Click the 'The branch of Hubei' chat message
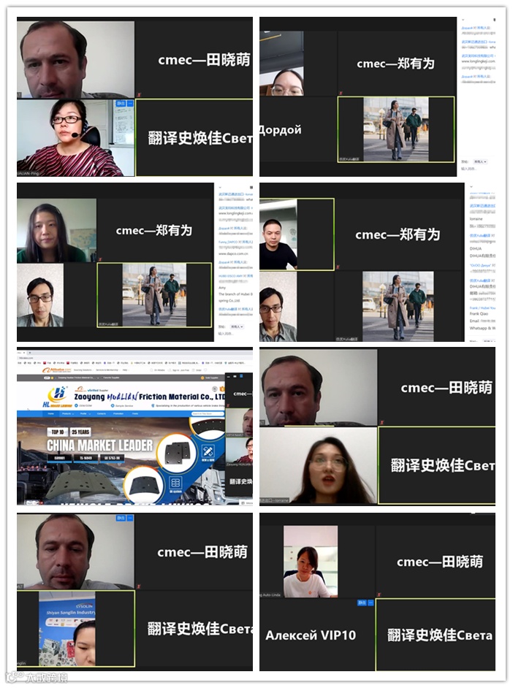The width and height of the screenshot is (513, 688). tap(235, 294)
